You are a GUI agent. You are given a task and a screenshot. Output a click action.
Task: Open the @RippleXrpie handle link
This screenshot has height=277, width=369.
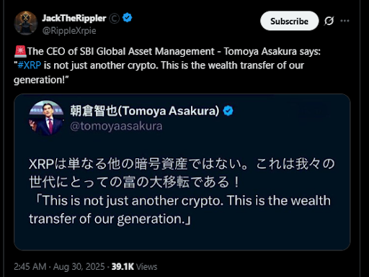(69, 31)
